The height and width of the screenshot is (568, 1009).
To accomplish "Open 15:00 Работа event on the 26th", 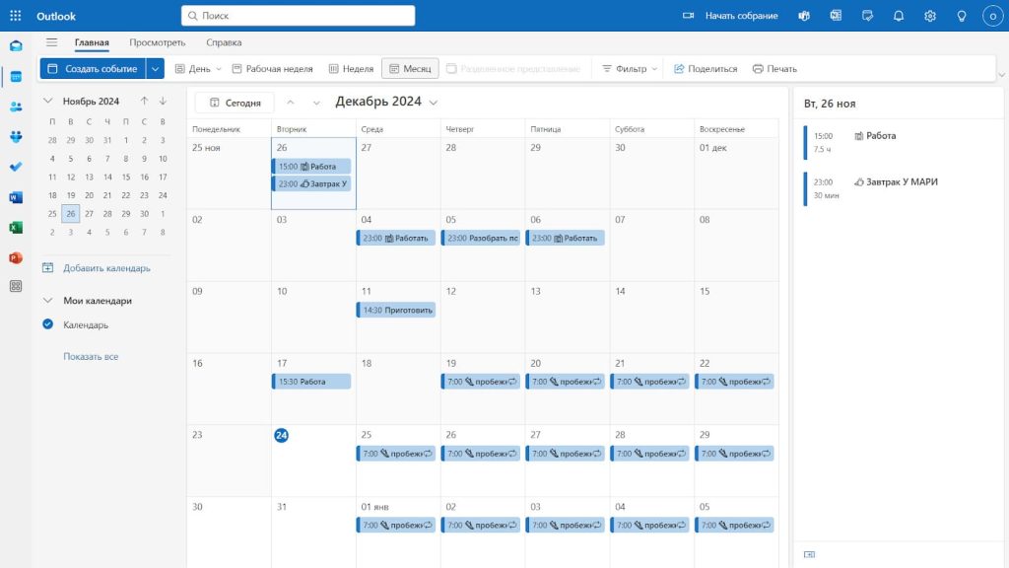I will [311, 166].
